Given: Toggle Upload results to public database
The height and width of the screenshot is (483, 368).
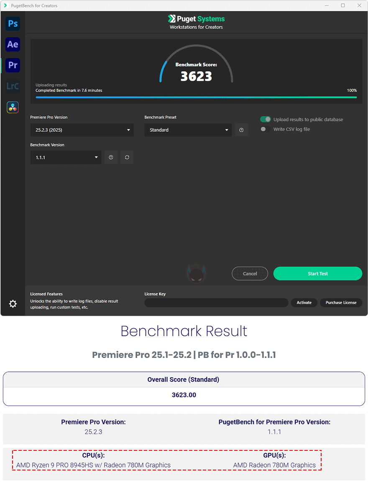Looking at the screenshot, I should coord(266,119).
